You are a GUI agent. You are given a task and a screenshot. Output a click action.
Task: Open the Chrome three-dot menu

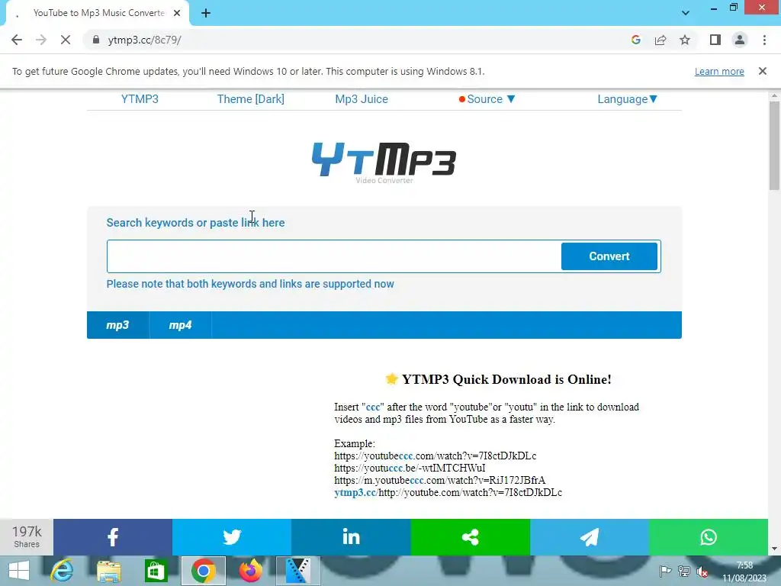click(764, 40)
